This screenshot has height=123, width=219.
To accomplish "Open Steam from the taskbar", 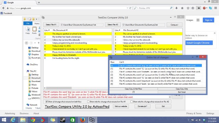I will click(63, 120).
